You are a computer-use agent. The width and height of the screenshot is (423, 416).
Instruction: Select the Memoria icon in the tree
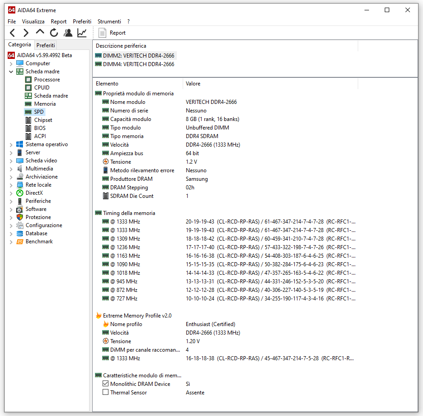(28, 104)
